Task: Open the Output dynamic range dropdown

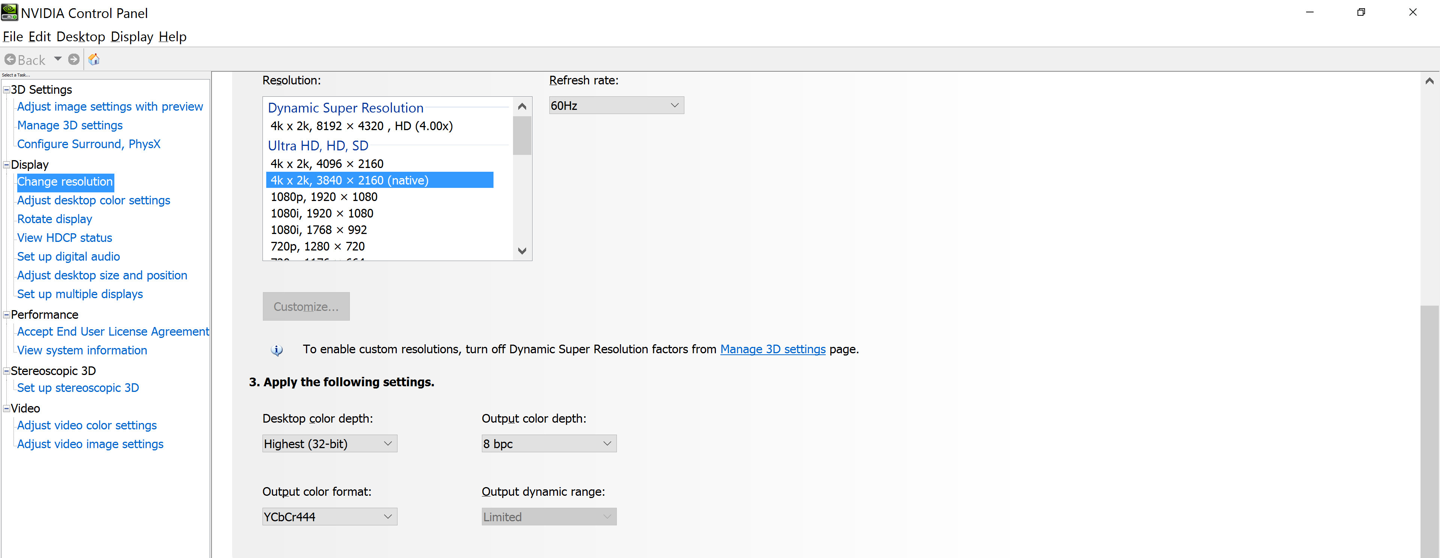Action: click(549, 517)
